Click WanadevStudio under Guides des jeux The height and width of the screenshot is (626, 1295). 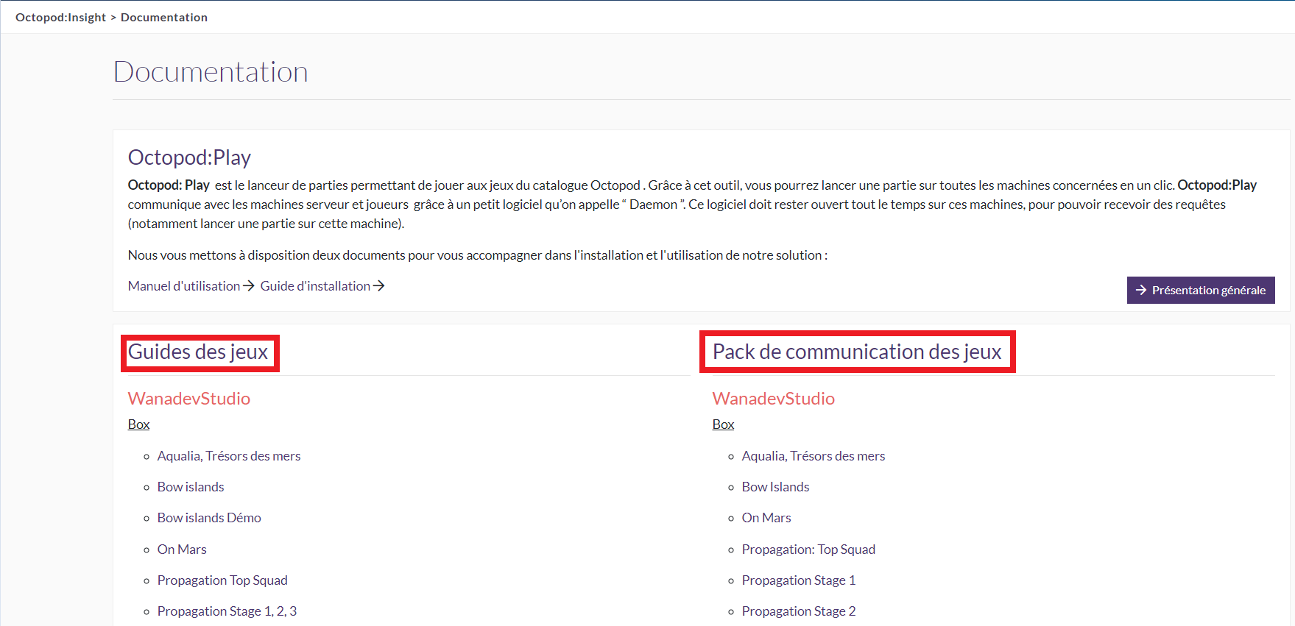[x=189, y=399]
